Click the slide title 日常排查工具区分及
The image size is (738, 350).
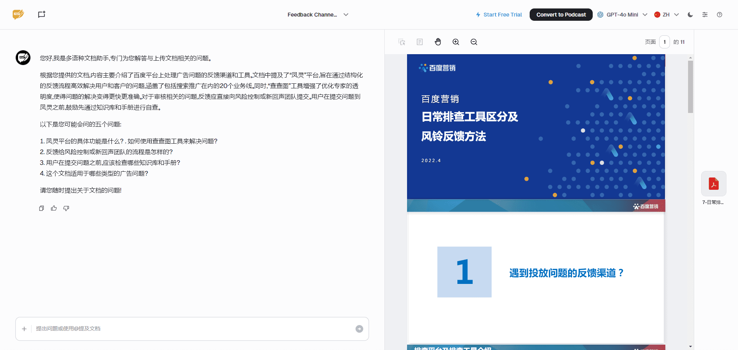point(470,116)
